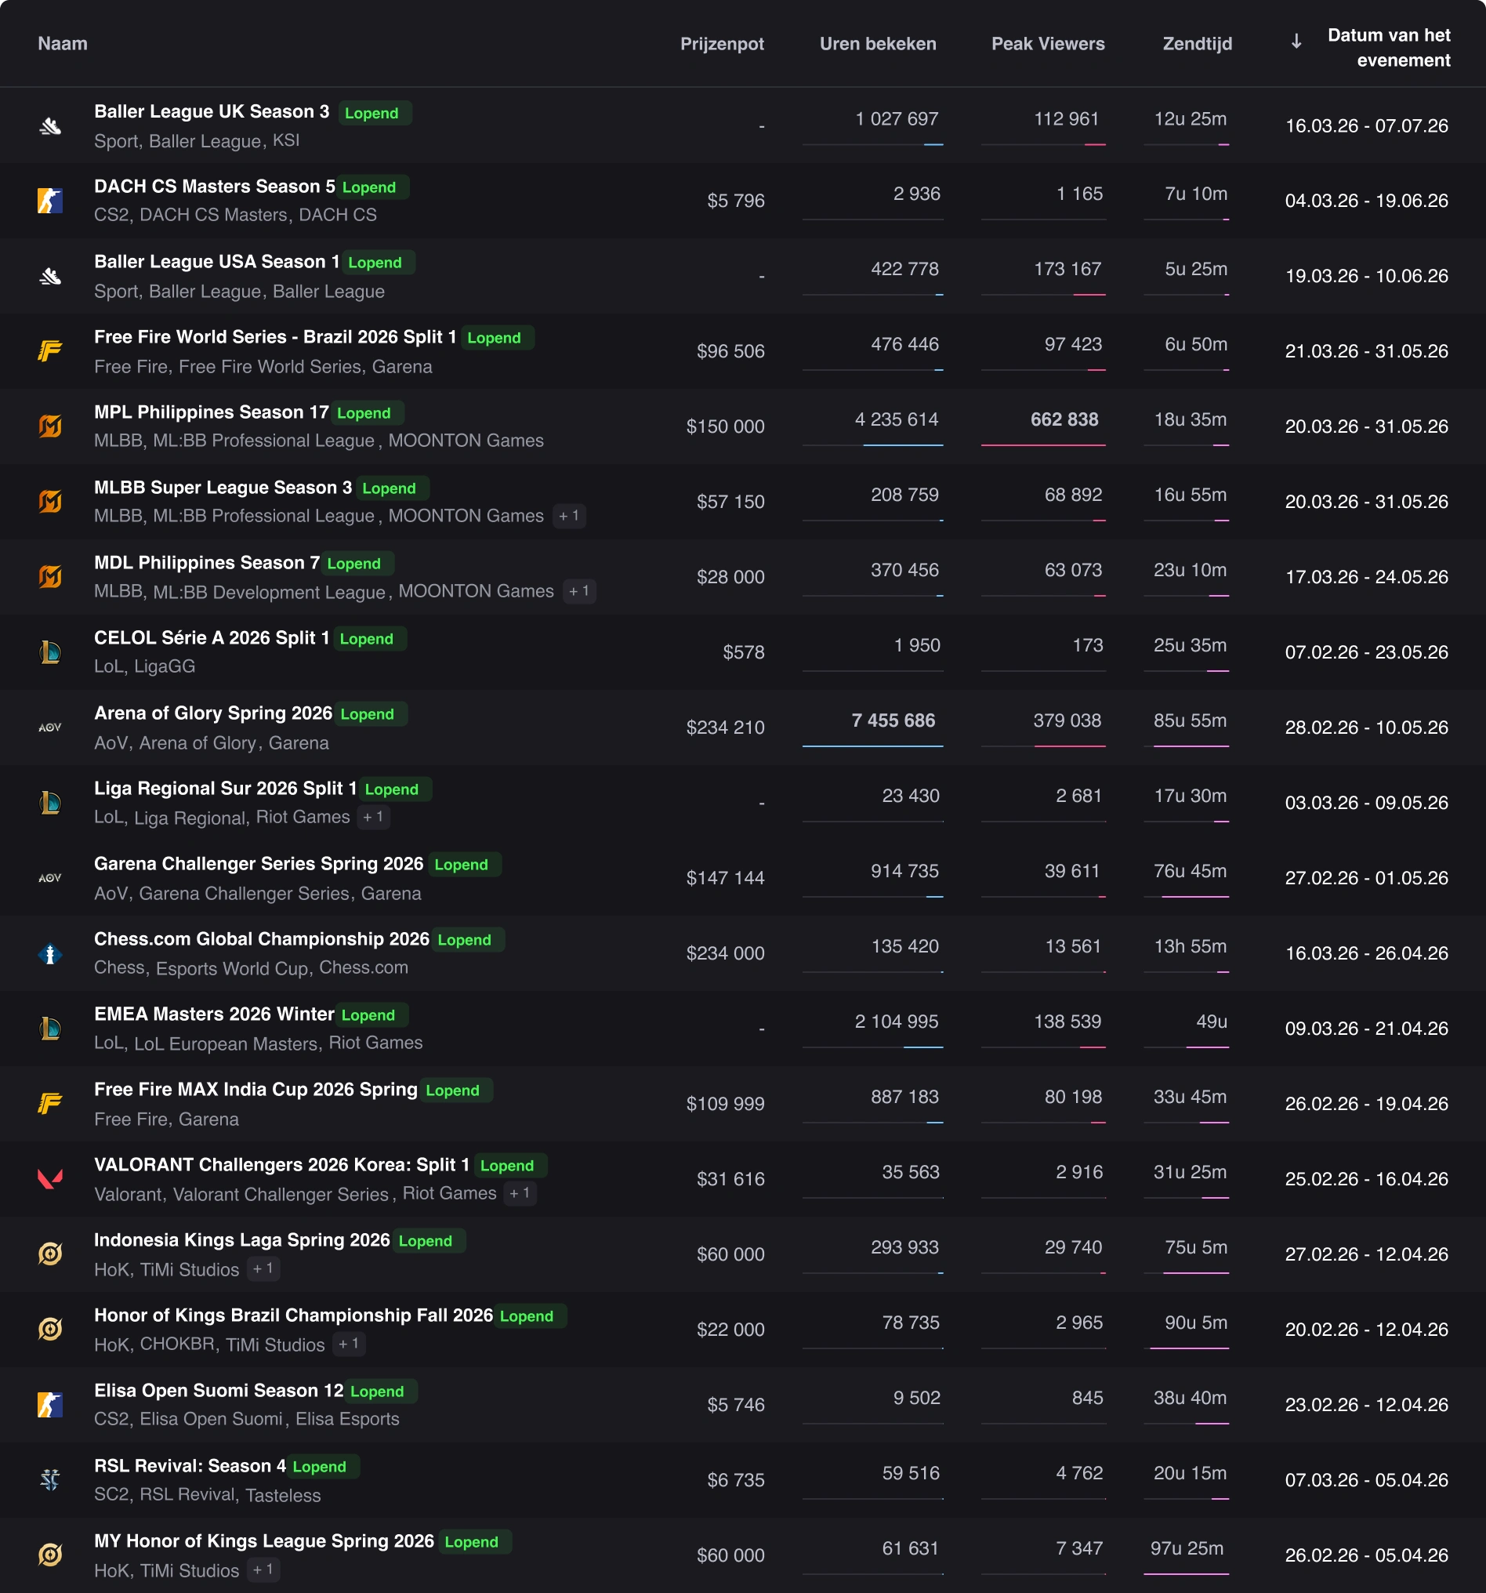This screenshot has width=1486, height=1593.
Task: Click the RSL Revival Season 4 StarCraft icon
Action: click(x=50, y=1481)
